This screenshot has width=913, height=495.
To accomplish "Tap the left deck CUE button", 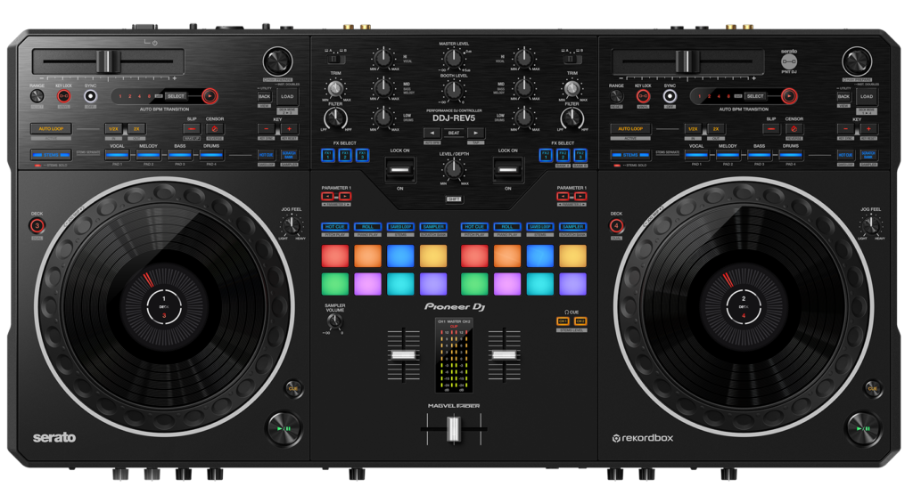I will click(292, 388).
